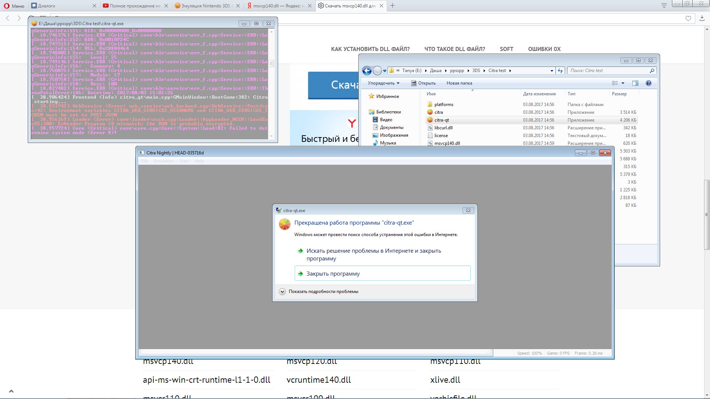This screenshot has width=710, height=399.
Task: Click the blue Скачать download button
Action: click(333, 85)
